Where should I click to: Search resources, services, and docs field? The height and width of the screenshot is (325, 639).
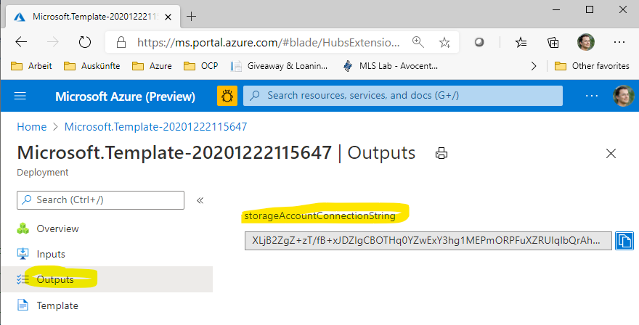[403, 96]
